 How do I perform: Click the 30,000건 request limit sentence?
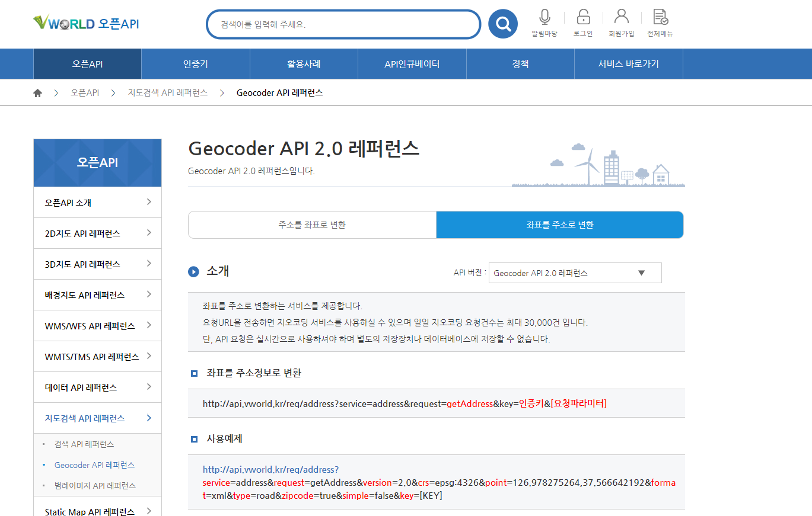395,323
